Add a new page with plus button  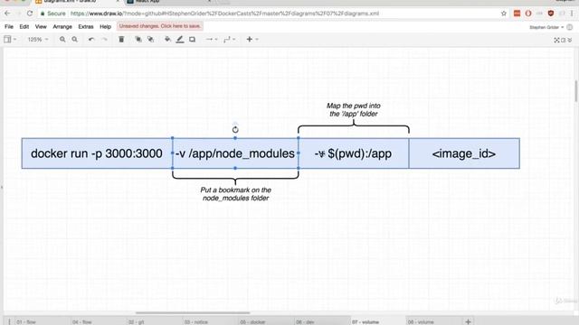(x=468, y=321)
